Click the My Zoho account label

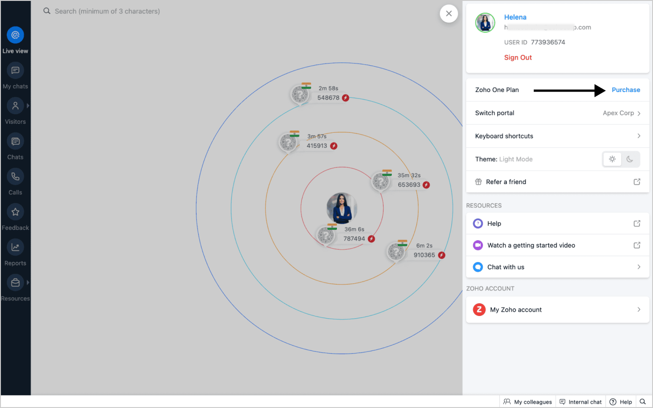click(x=516, y=310)
